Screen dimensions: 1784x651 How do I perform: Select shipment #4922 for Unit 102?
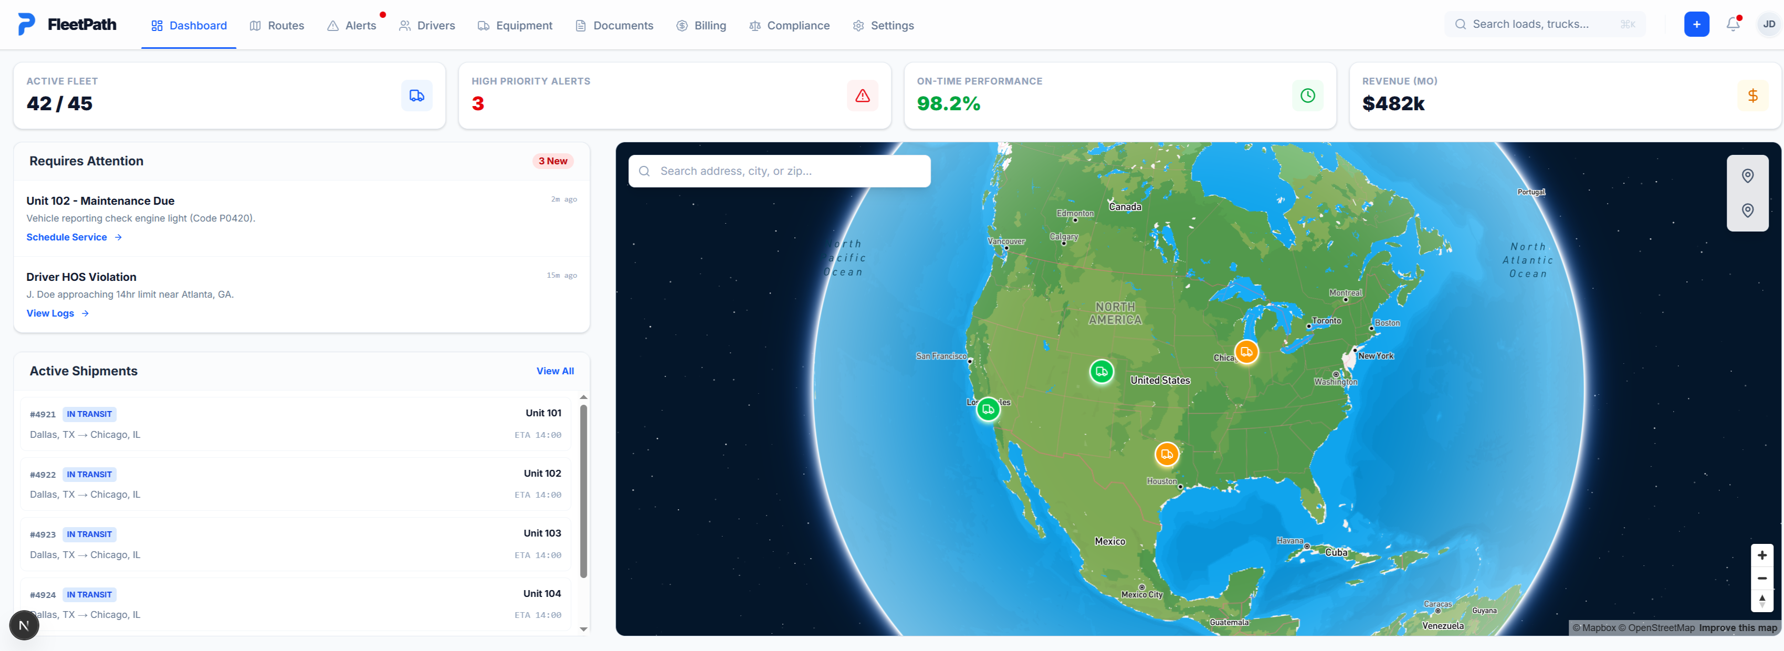296,484
